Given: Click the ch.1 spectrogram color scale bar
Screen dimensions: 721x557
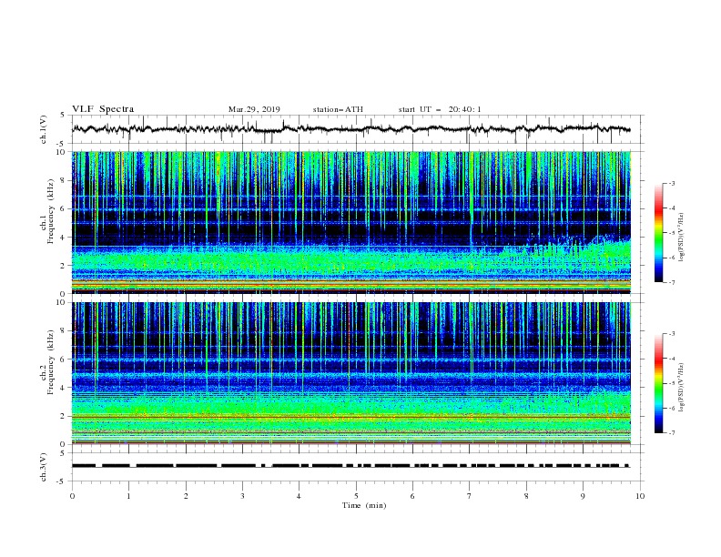Looking at the screenshot, I should [x=658, y=233].
